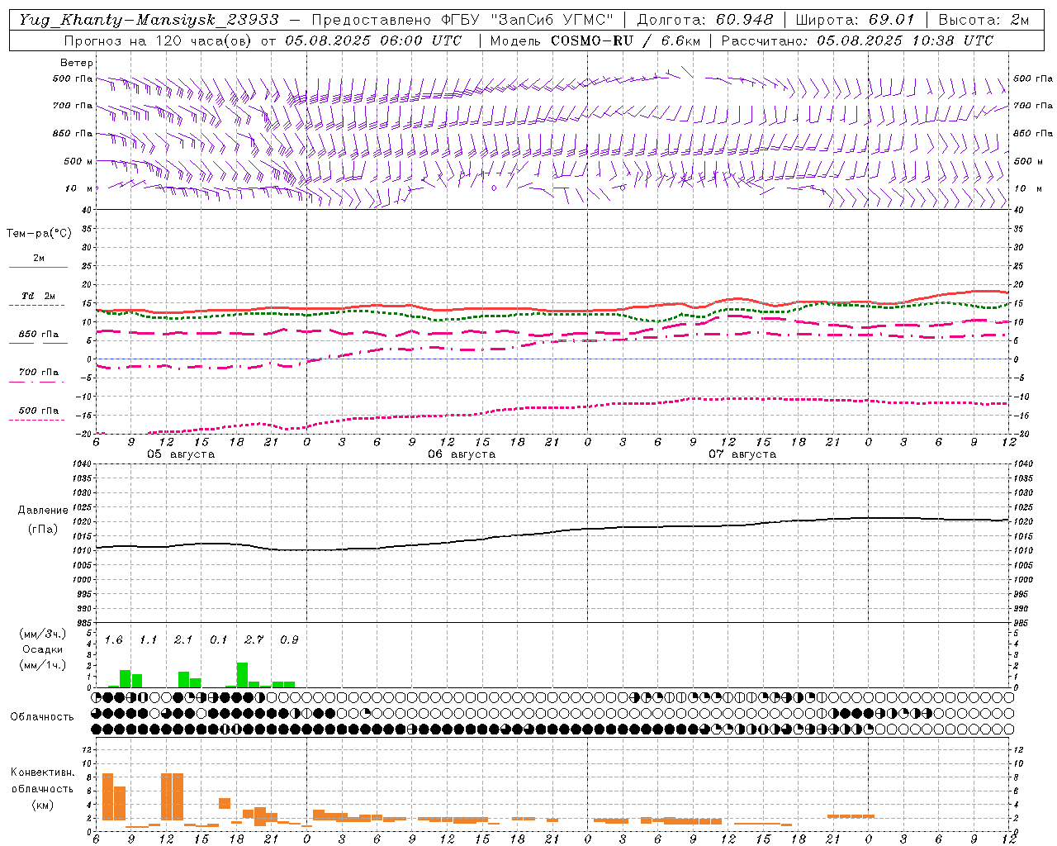Click the date label 05 августа
Screen dimensions: 1057x846
[x=181, y=454]
